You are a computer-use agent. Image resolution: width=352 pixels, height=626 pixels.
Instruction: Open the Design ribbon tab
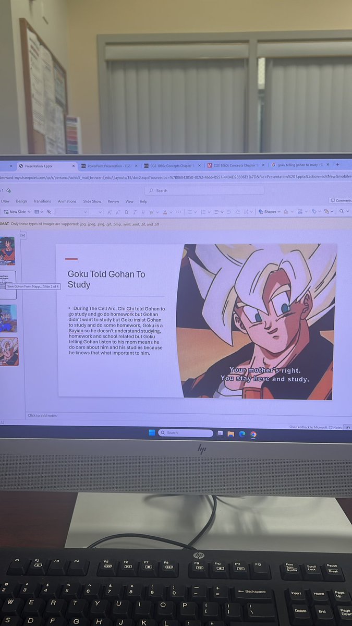(21, 201)
